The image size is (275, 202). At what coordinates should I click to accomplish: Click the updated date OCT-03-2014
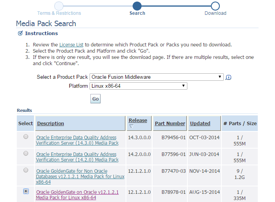pos(204,138)
